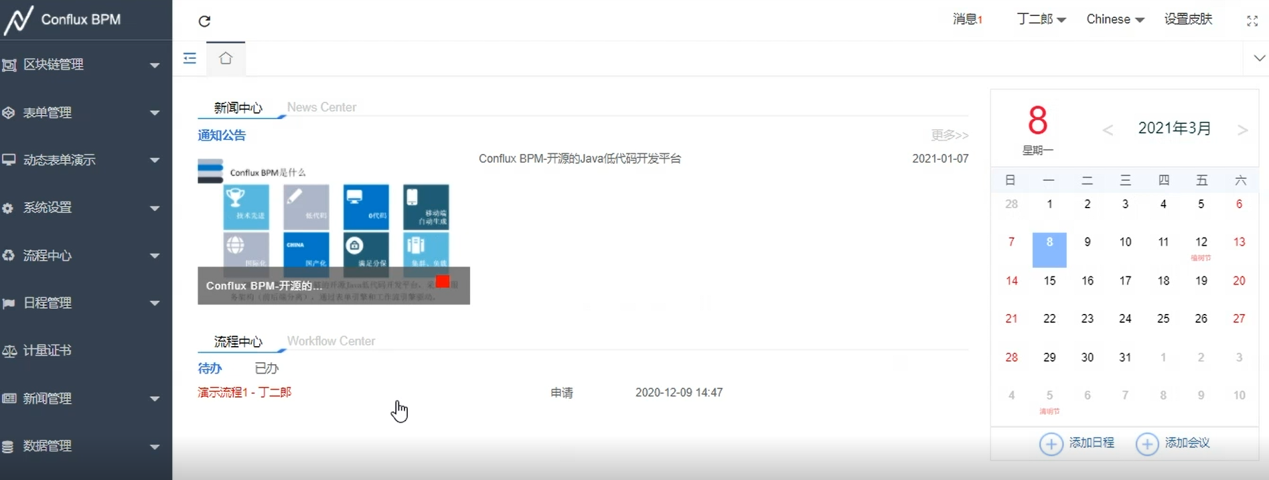Collapse sidebar with the menu fold icon
This screenshot has width=1269, height=480.
click(x=190, y=58)
